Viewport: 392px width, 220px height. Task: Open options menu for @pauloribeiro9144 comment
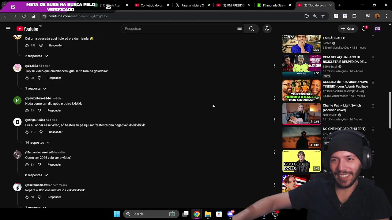pyautogui.click(x=274, y=98)
